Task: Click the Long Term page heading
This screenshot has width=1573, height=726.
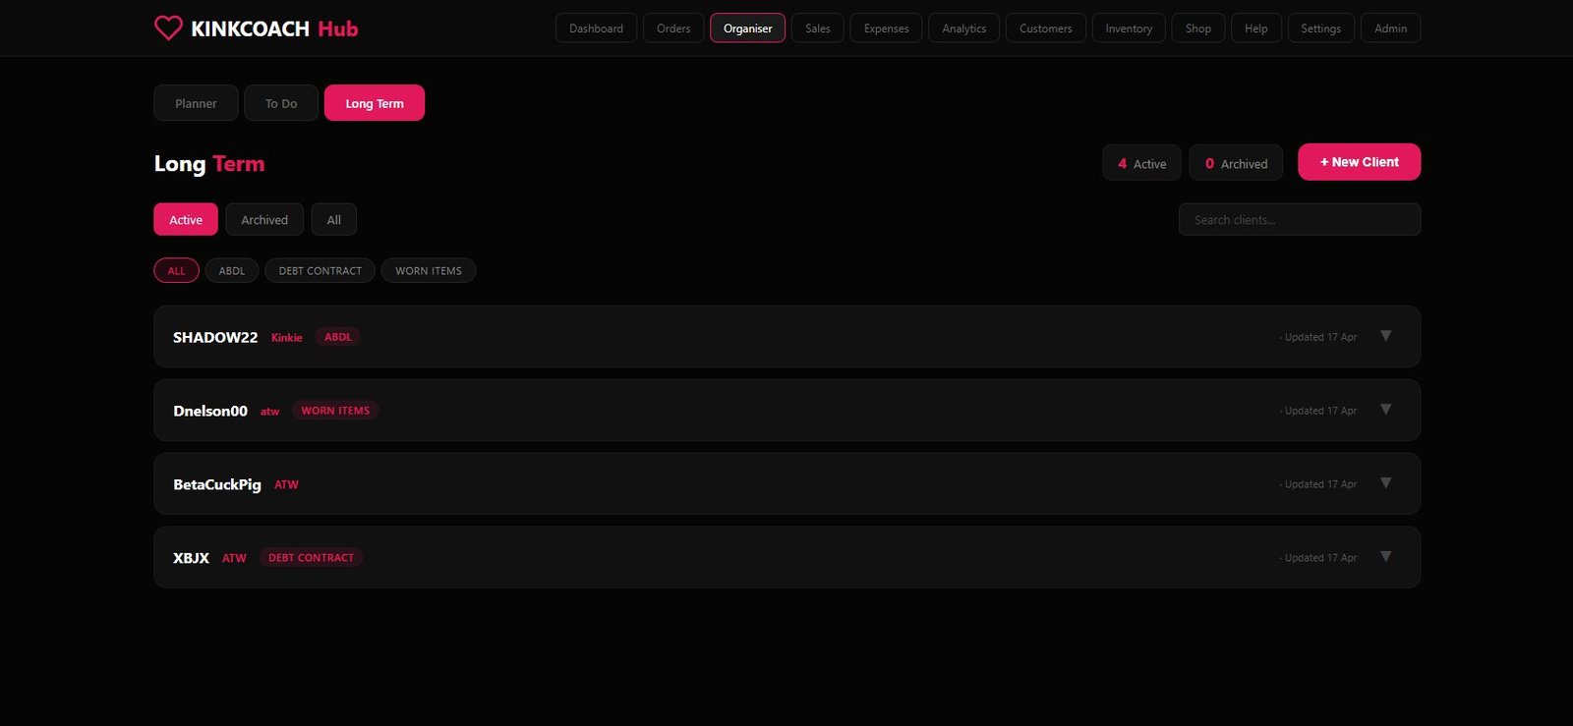Action: click(209, 164)
